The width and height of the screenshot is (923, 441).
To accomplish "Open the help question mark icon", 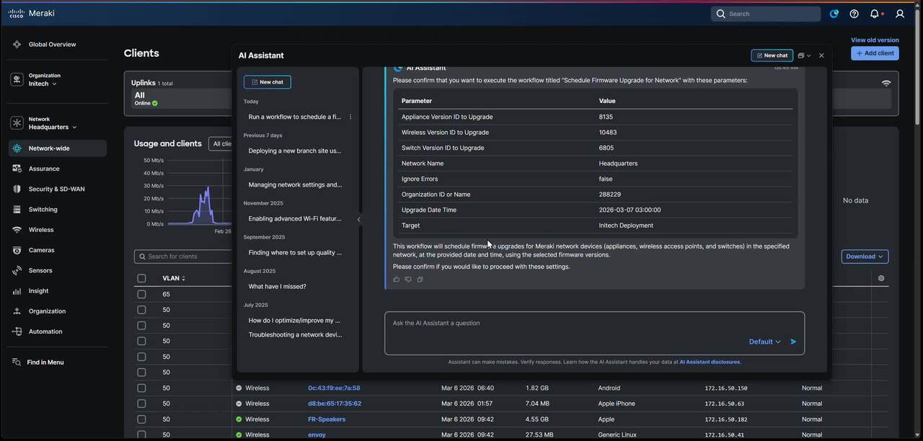I will point(854,14).
